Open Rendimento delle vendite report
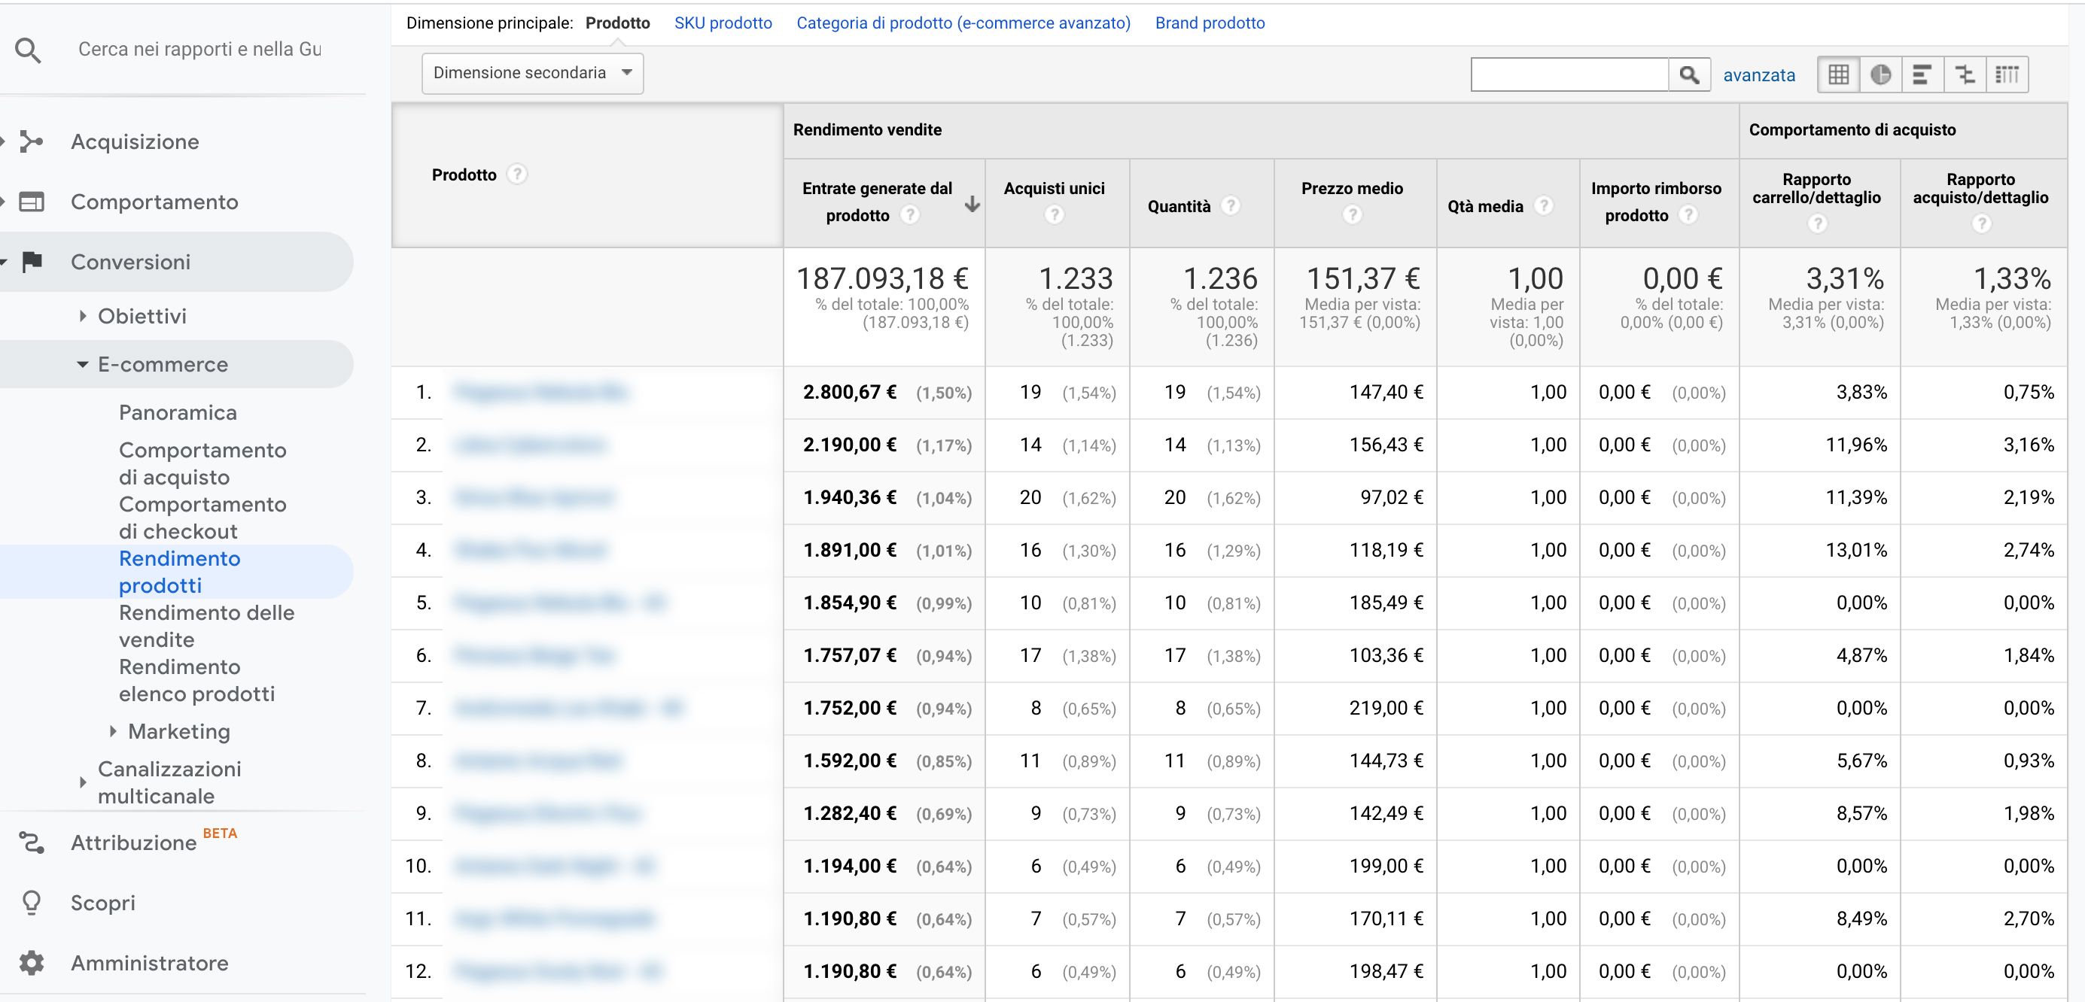The width and height of the screenshot is (2085, 1002). coord(206,626)
